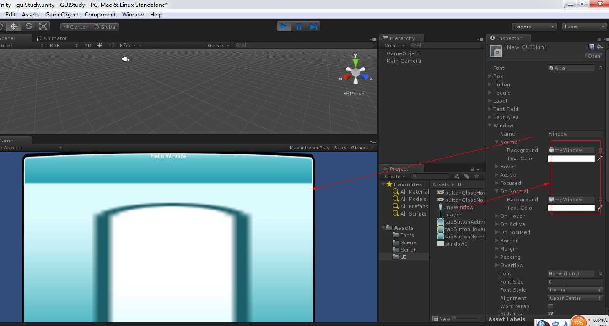Toggle 2D scene view mode
This screenshot has width=609, height=326.
point(88,45)
